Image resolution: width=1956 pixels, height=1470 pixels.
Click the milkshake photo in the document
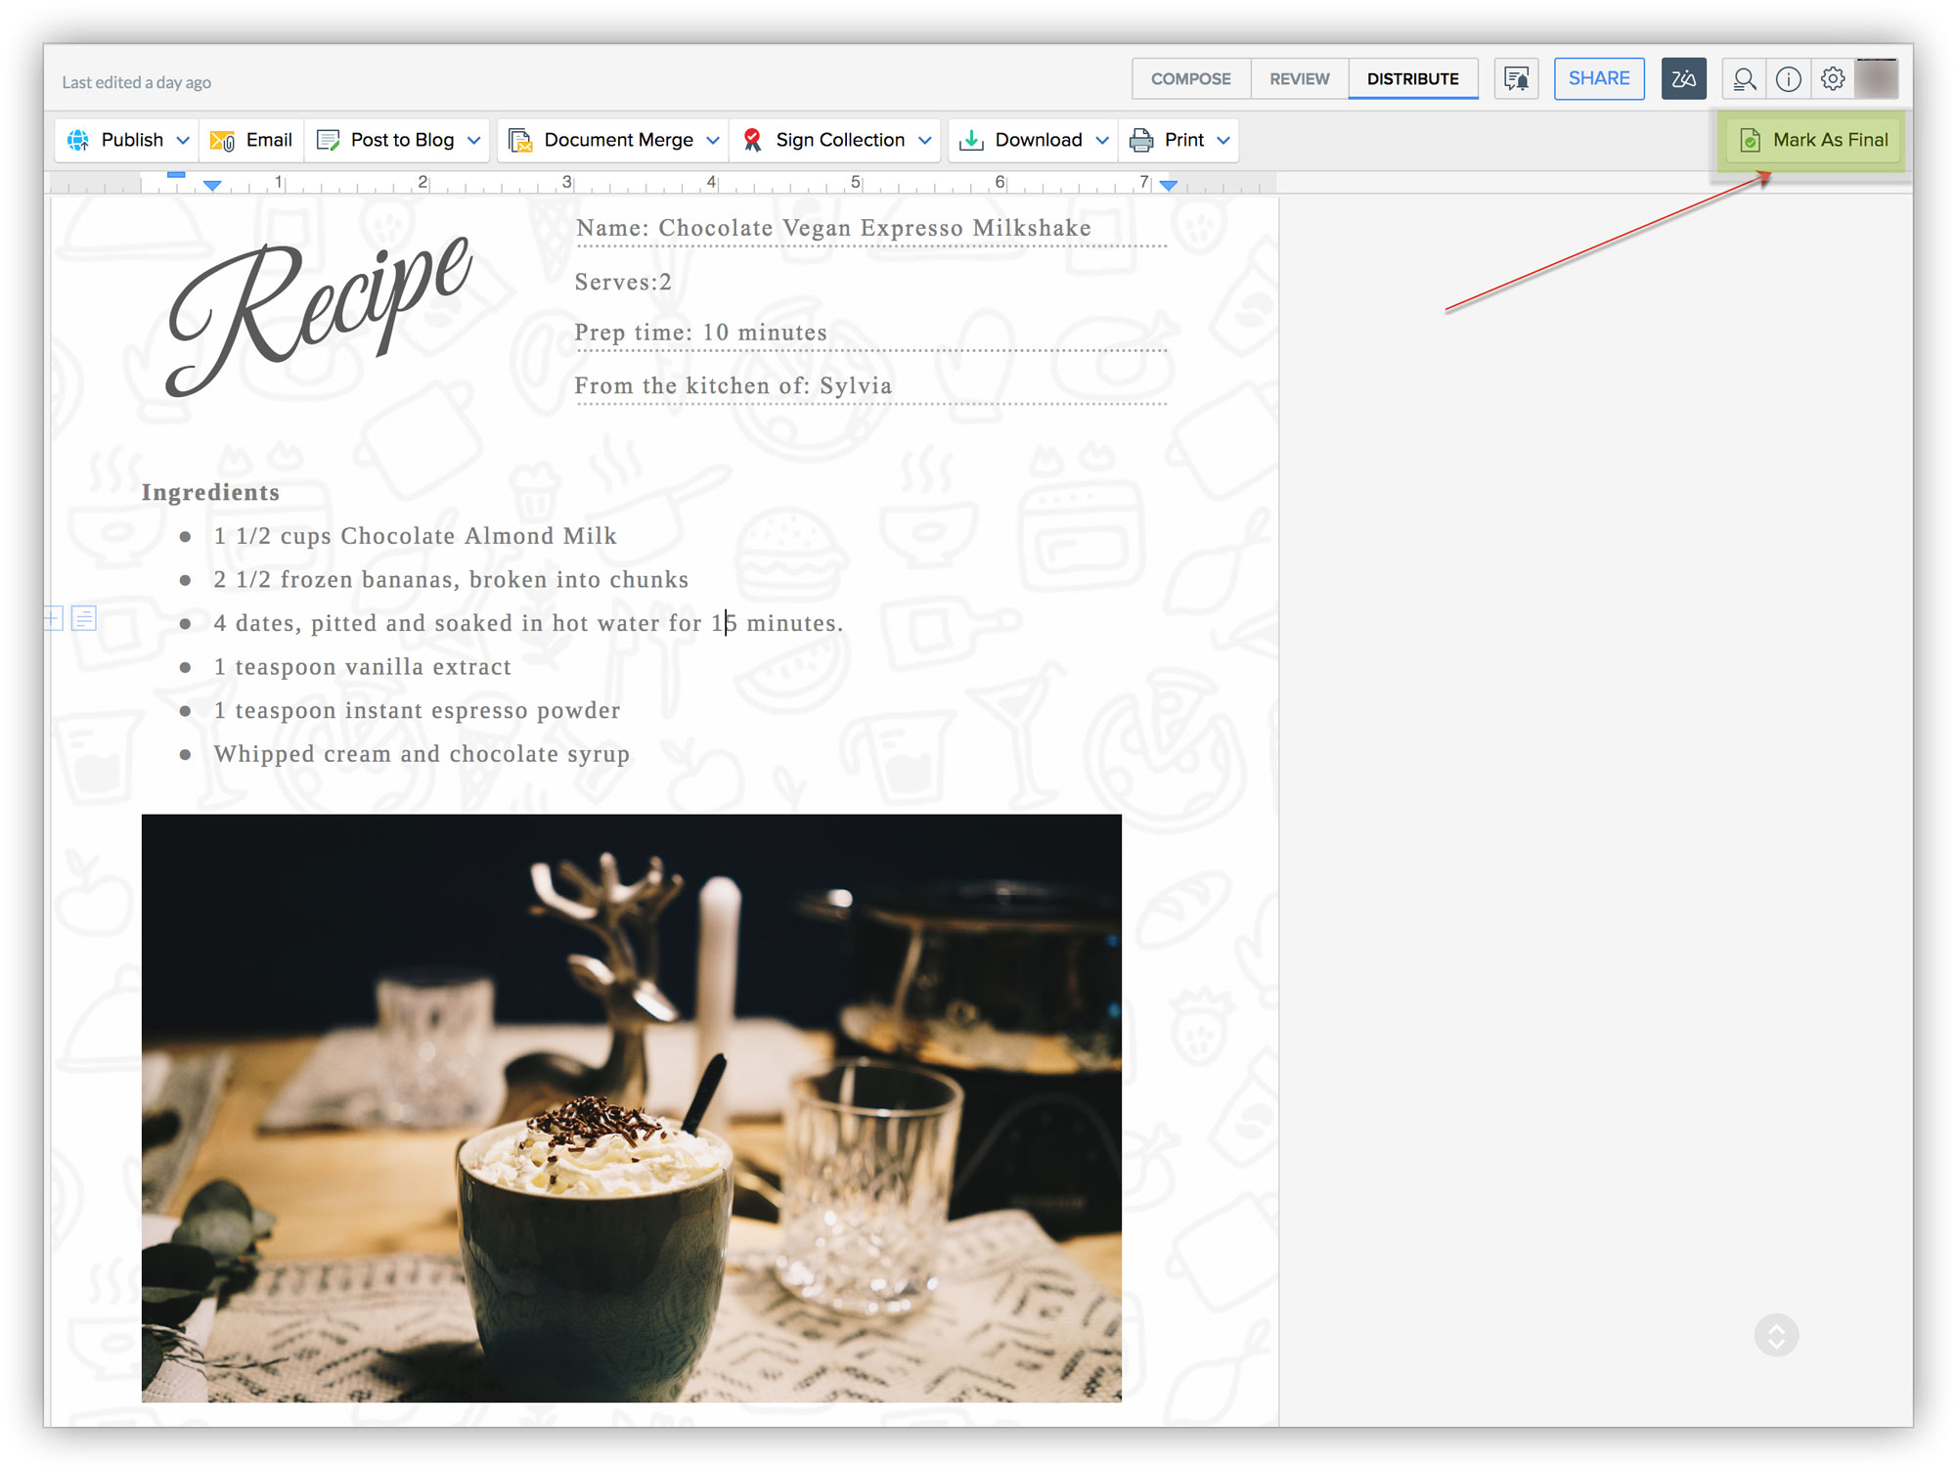click(x=631, y=1107)
